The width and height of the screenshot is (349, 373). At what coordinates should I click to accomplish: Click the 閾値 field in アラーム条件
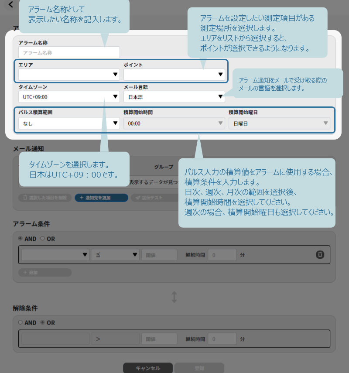pyautogui.click(x=159, y=255)
